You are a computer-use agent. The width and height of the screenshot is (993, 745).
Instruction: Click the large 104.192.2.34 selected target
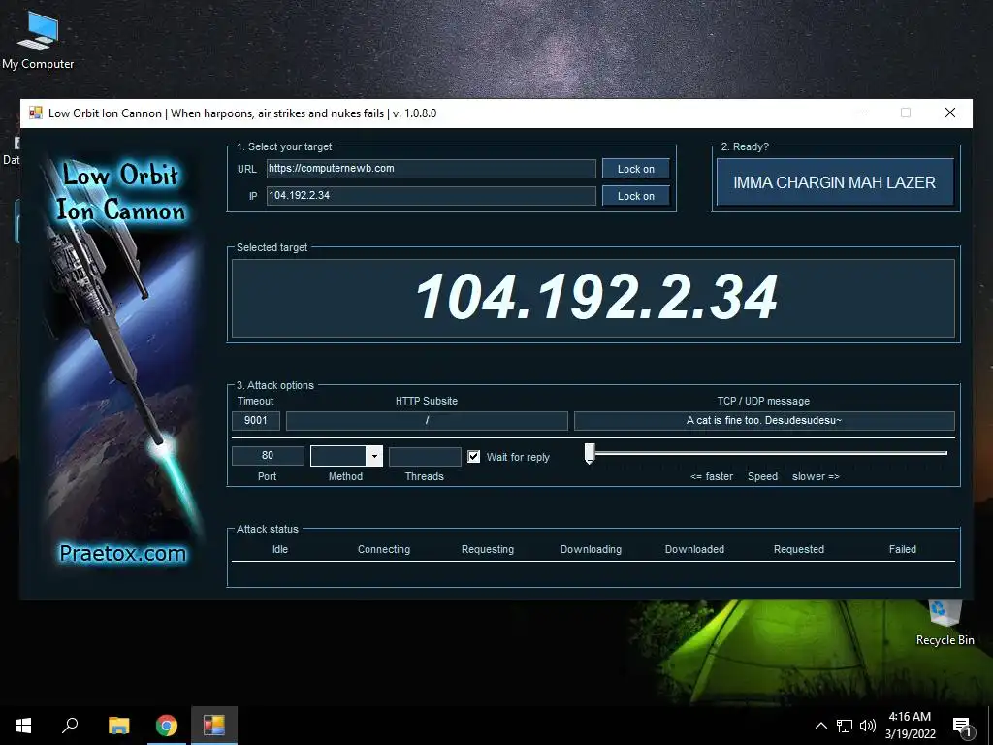(x=596, y=297)
